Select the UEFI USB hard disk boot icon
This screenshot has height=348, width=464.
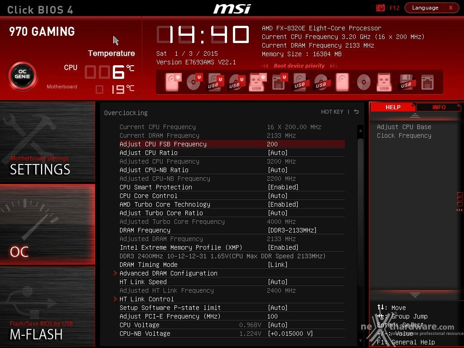click(x=215, y=82)
